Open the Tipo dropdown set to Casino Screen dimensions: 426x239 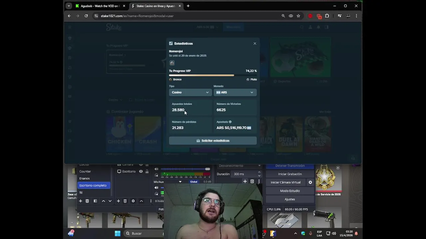tap(190, 92)
